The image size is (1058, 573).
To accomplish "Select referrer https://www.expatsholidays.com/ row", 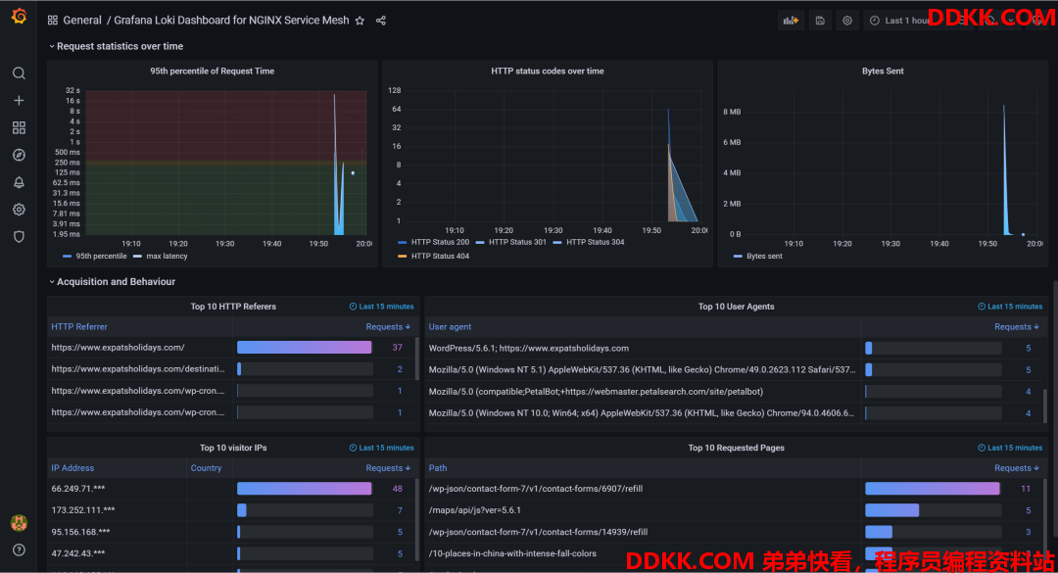I will [231, 349].
